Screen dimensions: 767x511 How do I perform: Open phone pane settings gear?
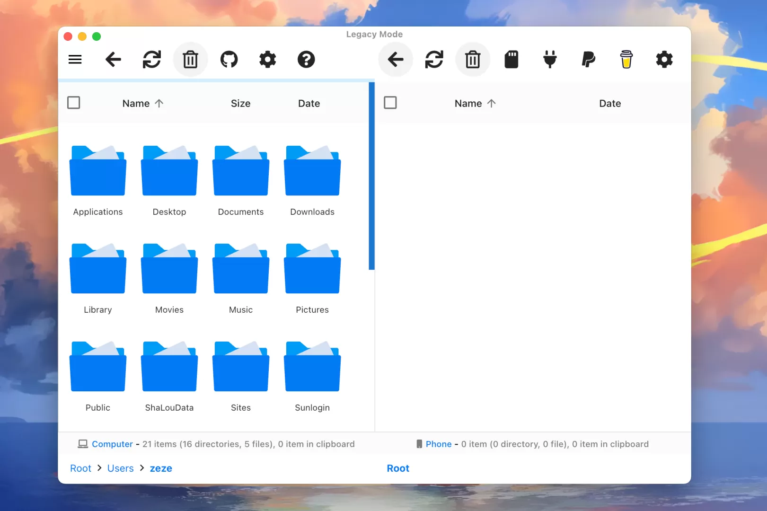[664, 60]
